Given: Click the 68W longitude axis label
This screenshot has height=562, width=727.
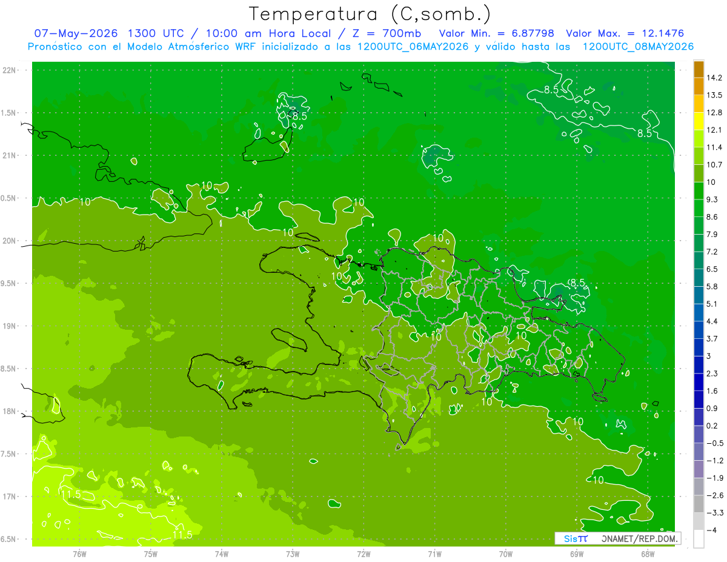Looking at the screenshot, I should (x=648, y=554).
